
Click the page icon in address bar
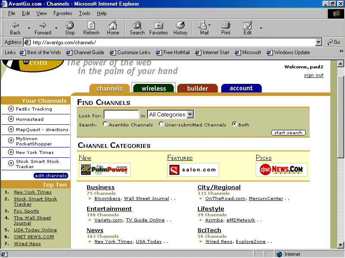[x=27, y=42]
